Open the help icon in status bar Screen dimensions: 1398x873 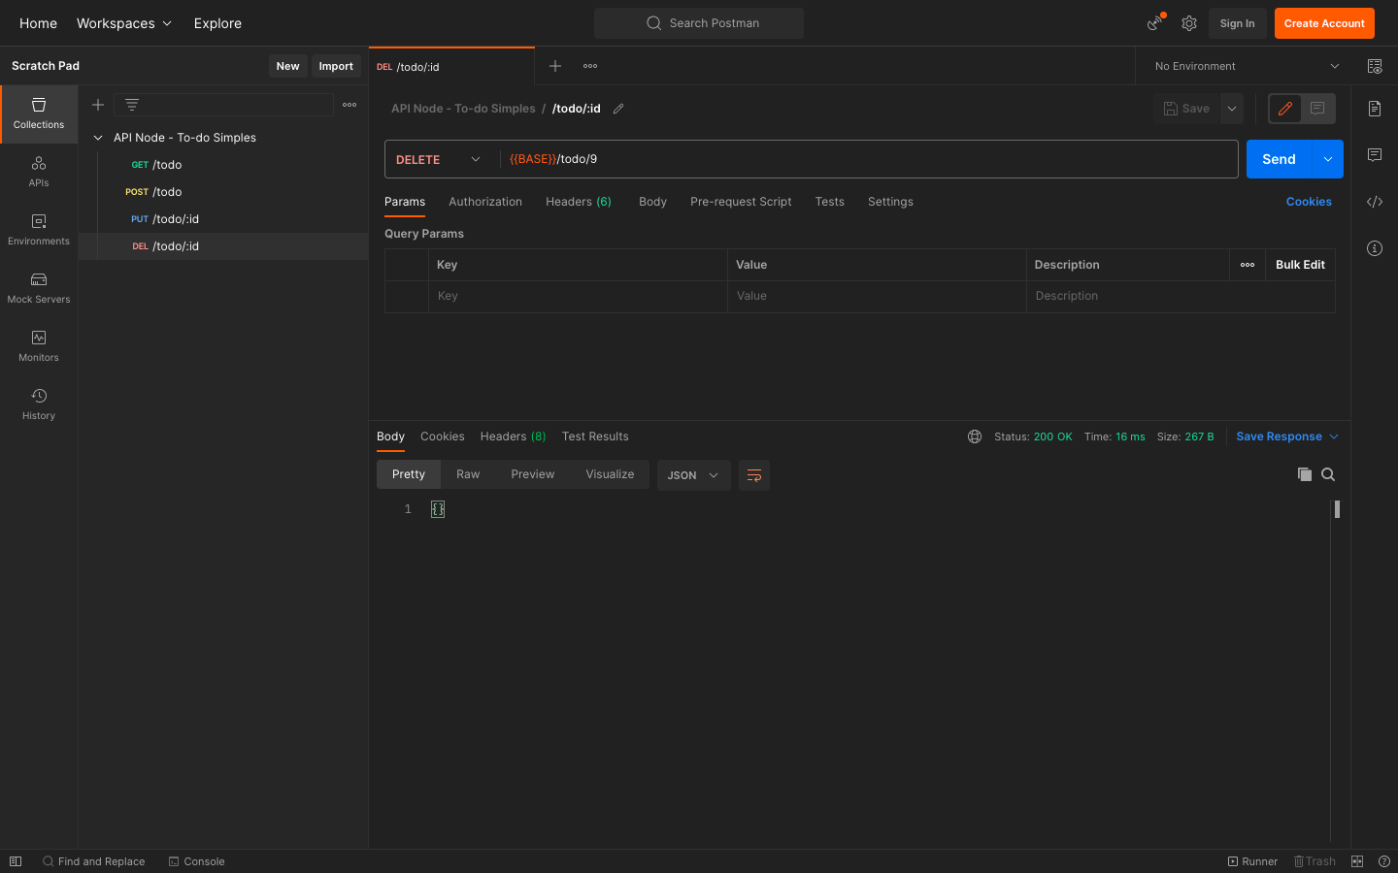coord(1384,861)
